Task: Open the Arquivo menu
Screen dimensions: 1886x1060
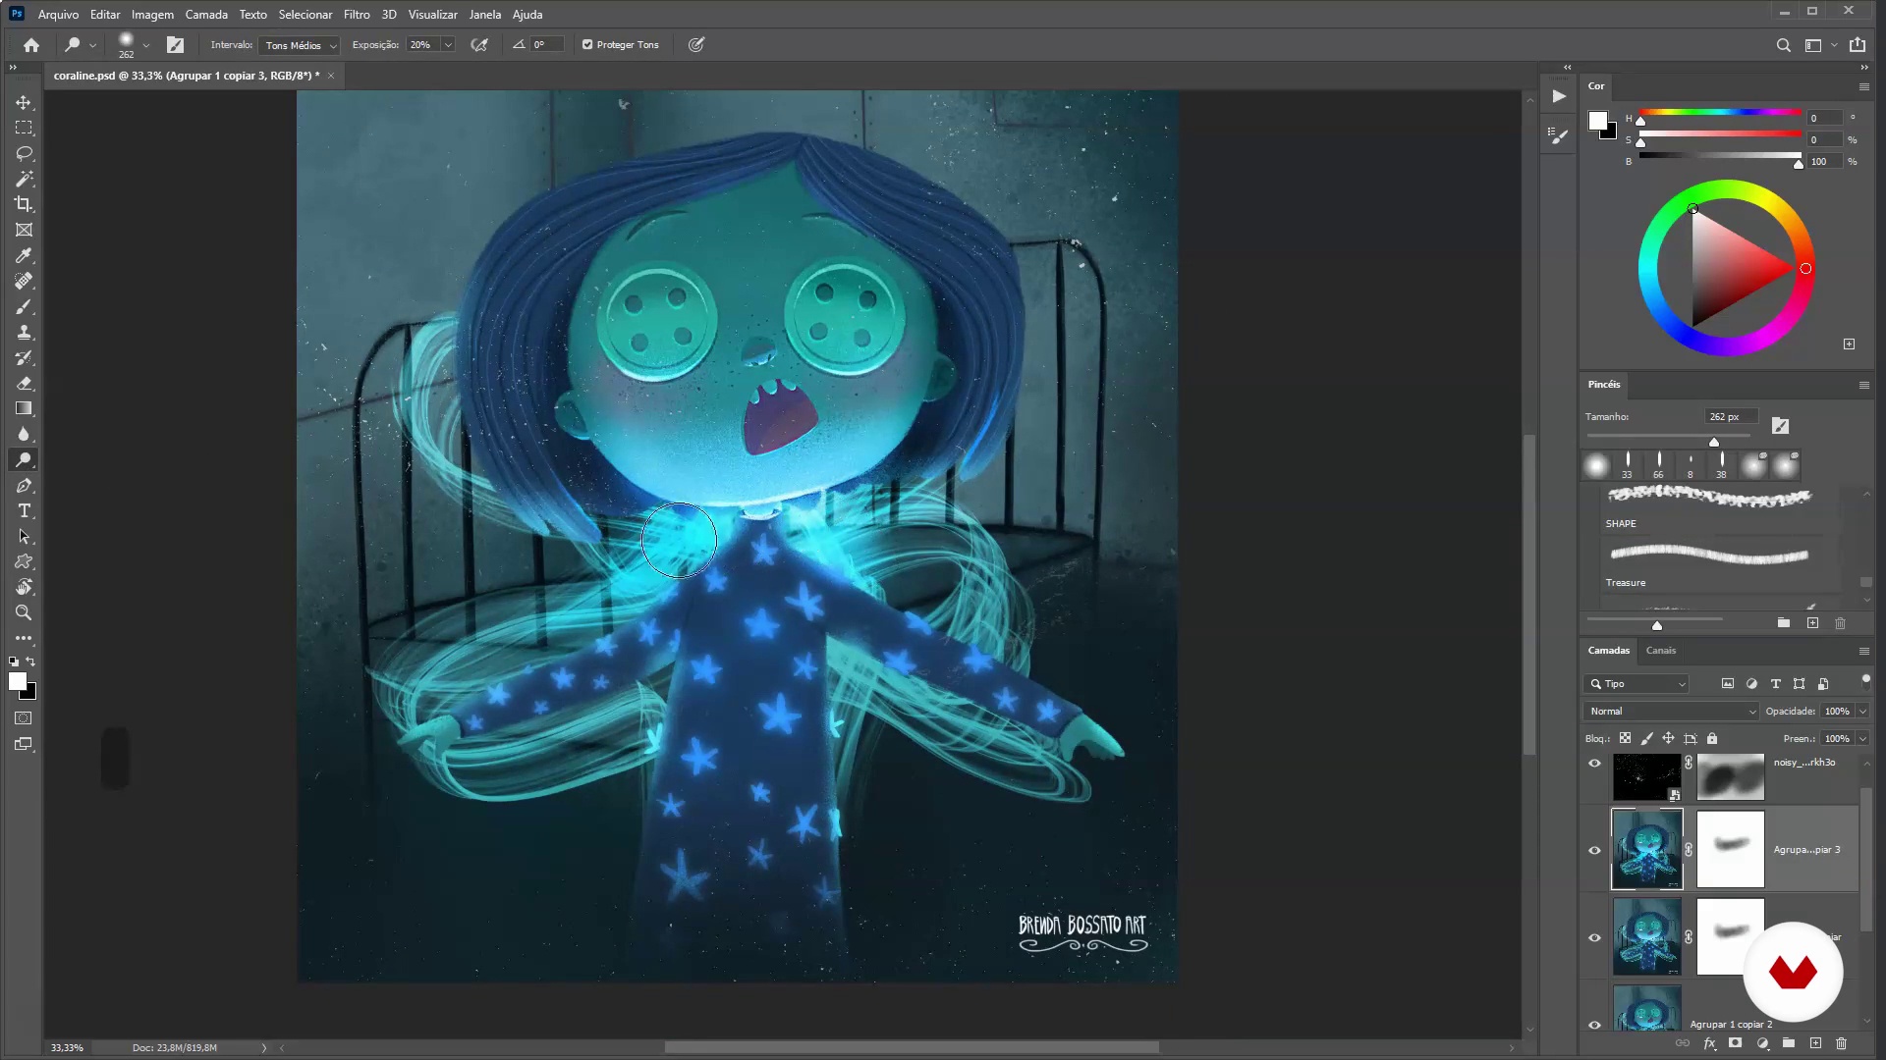Action: [x=58, y=15]
